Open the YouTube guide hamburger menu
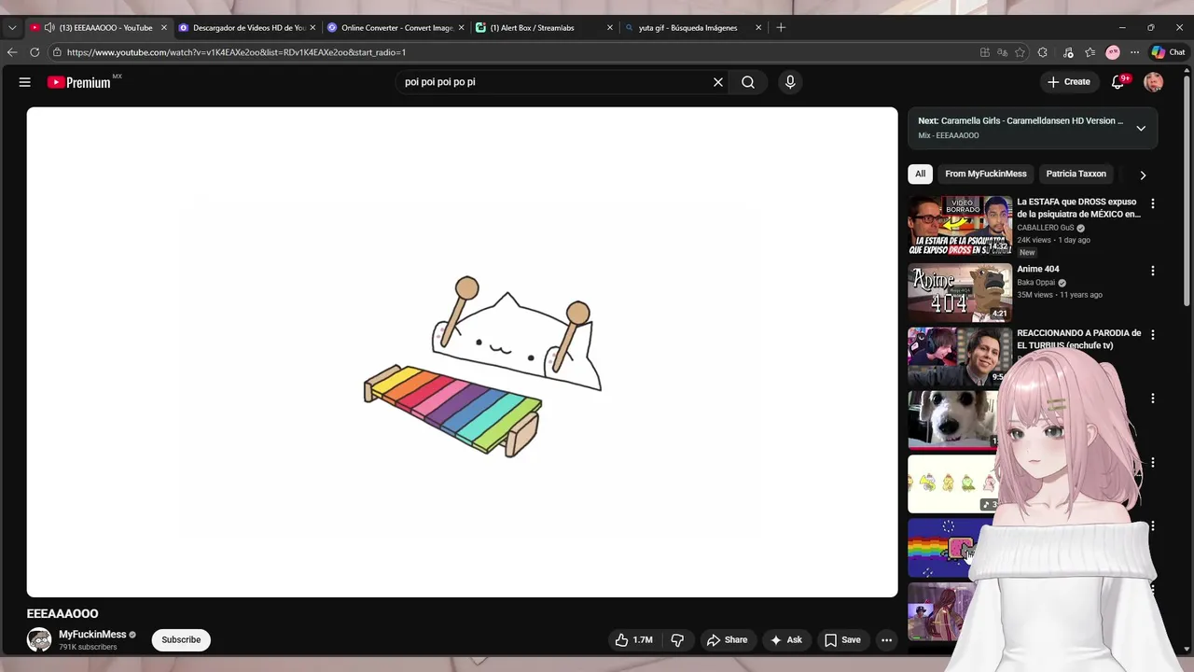This screenshot has height=672, width=1194. (25, 82)
